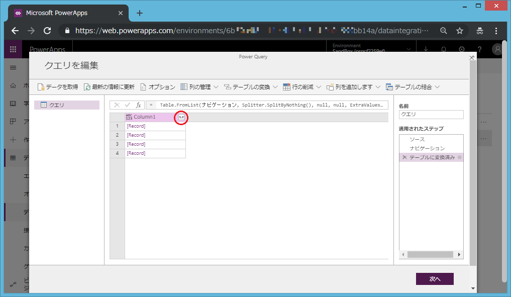This screenshot has height=297, width=511.
Task: Select row number 4 header
Action: pos(117,154)
